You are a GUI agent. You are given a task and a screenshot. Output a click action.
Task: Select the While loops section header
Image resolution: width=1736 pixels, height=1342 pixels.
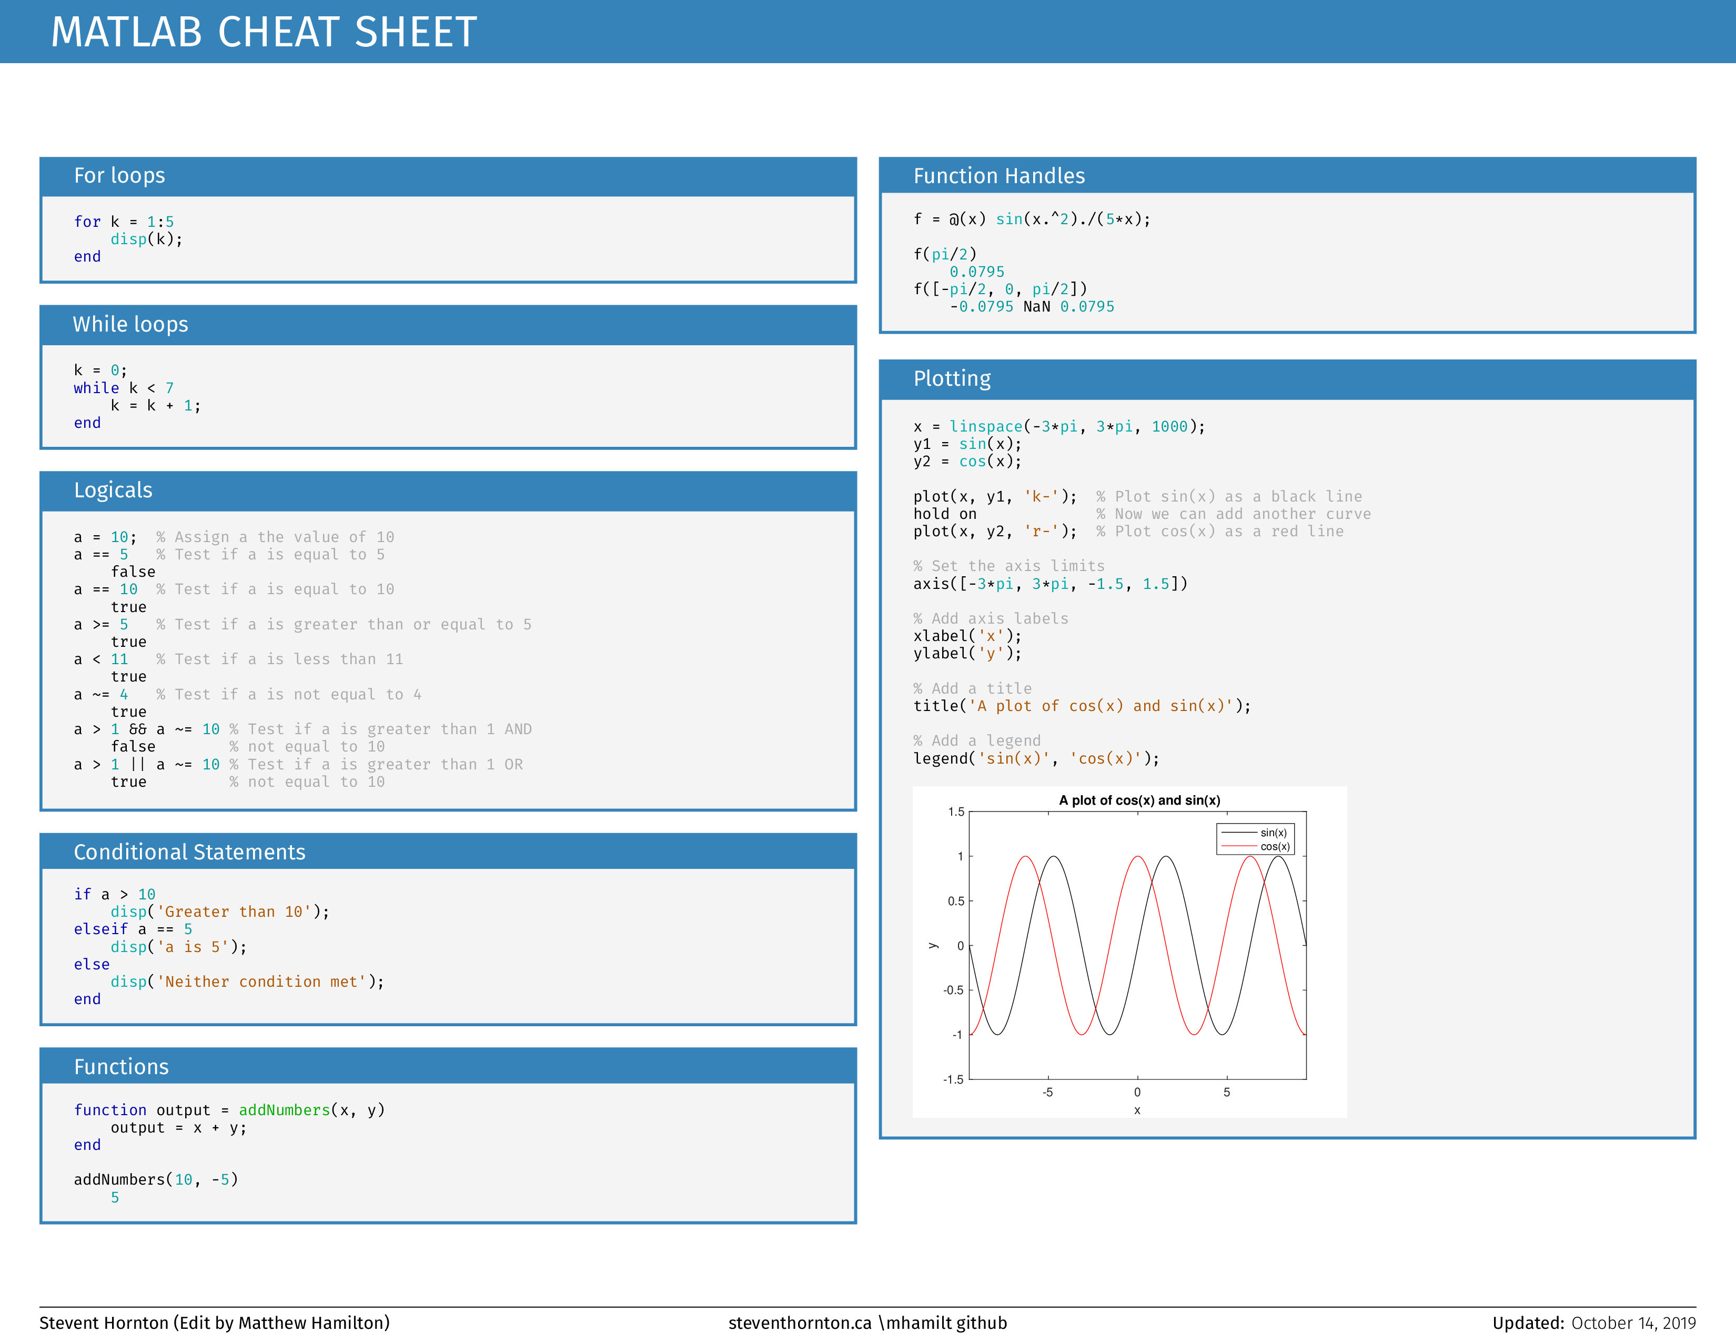tap(448, 324)
